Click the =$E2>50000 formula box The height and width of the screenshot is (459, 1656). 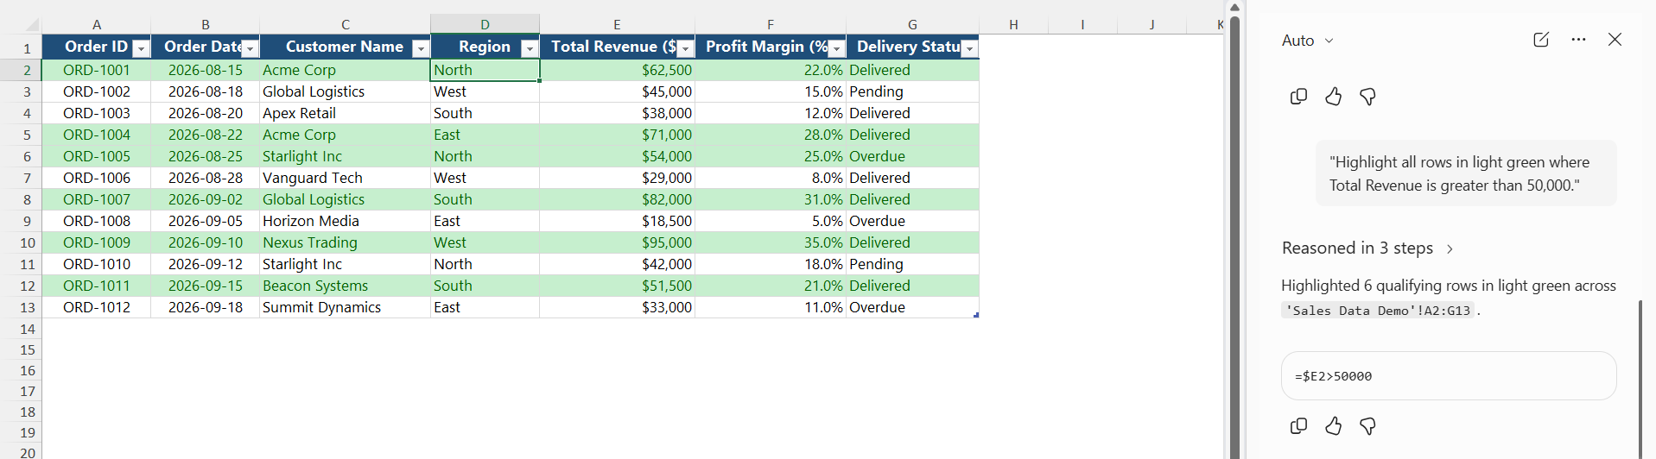tap(1449, 376)
